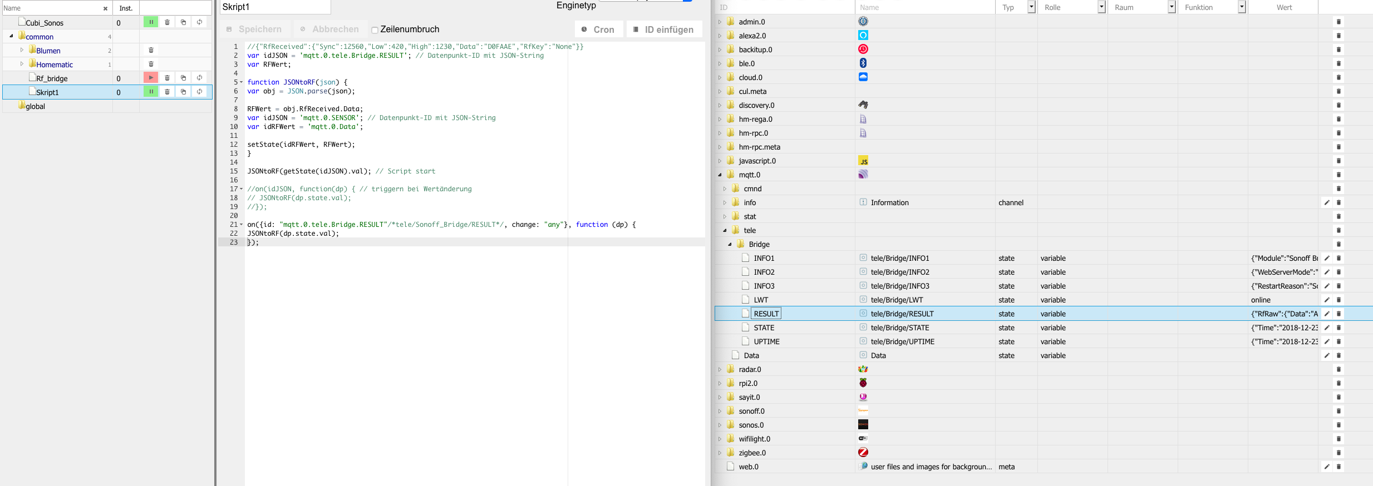
Task: Collapse the common script folder
Action: (11, 36)
